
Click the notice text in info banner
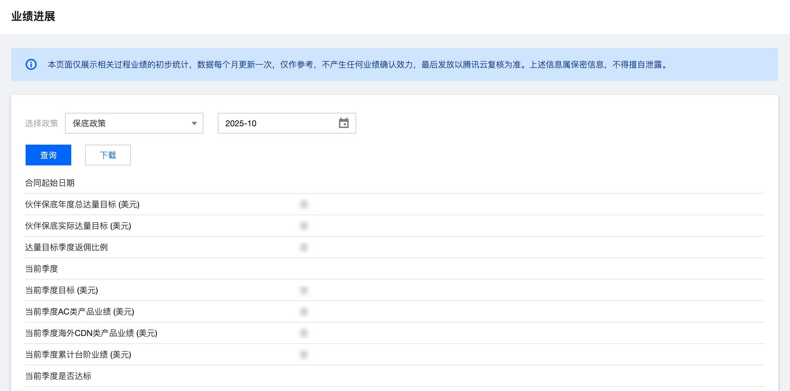click(x=358, y=64)
